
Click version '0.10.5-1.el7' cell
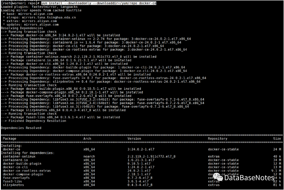coord(139,164)
